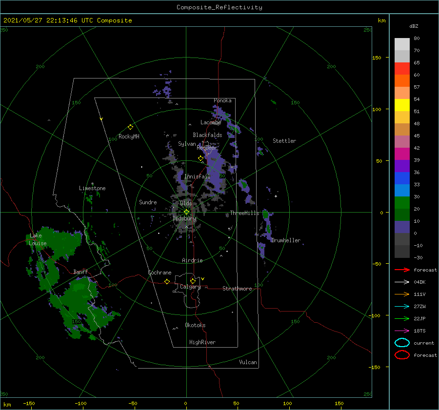439x410 pixels.
Task: Click the green echo cell south of Banff
Action: tap(80, 304)
